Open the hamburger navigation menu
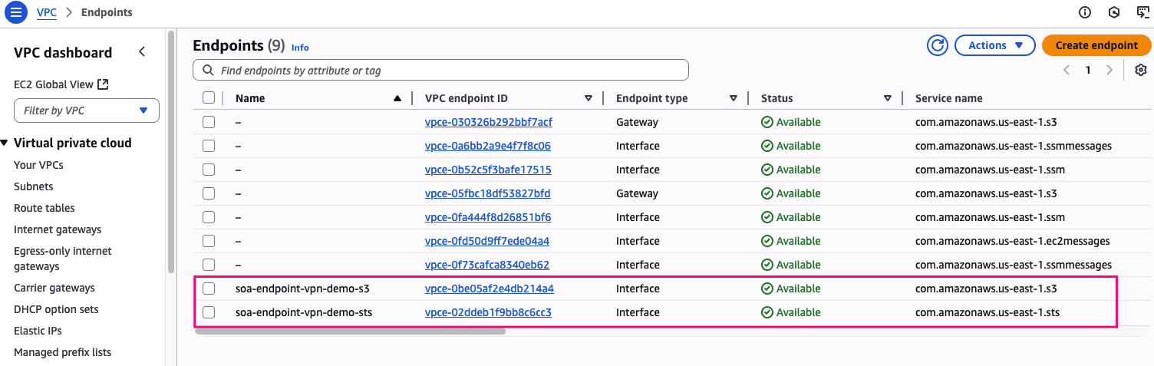Image resolution: width=1154 pixels, height=366 pixels. [17, 13]
